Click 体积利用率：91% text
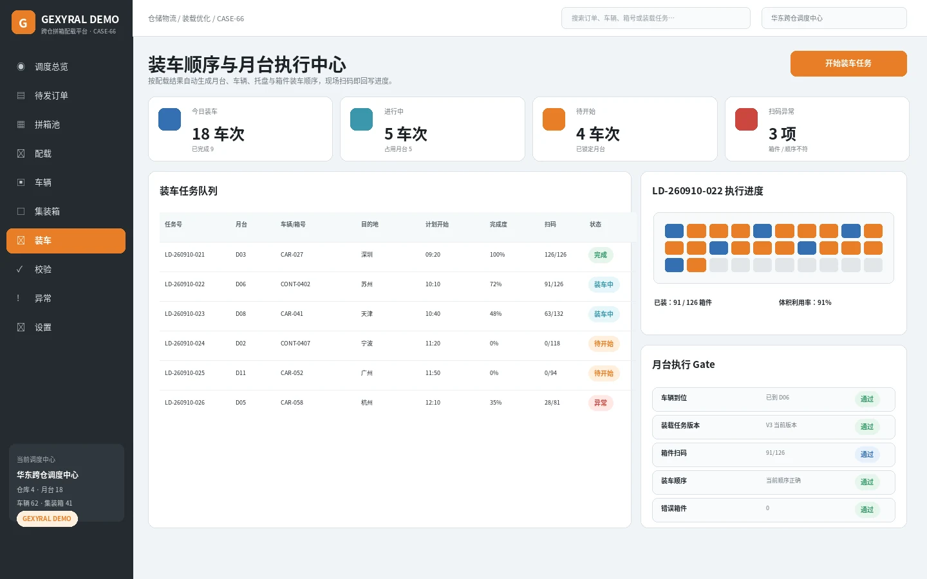Viewport: 927px width, 579px height. (805, 302)
